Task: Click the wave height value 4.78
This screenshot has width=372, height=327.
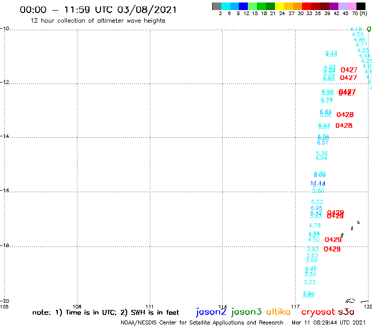Action: click(x=315, y=225)
